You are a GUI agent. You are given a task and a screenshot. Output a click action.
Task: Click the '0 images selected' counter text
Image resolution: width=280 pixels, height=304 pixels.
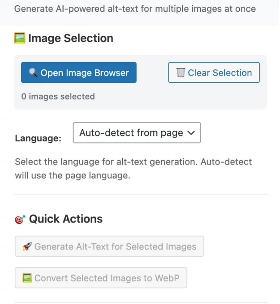58,97
